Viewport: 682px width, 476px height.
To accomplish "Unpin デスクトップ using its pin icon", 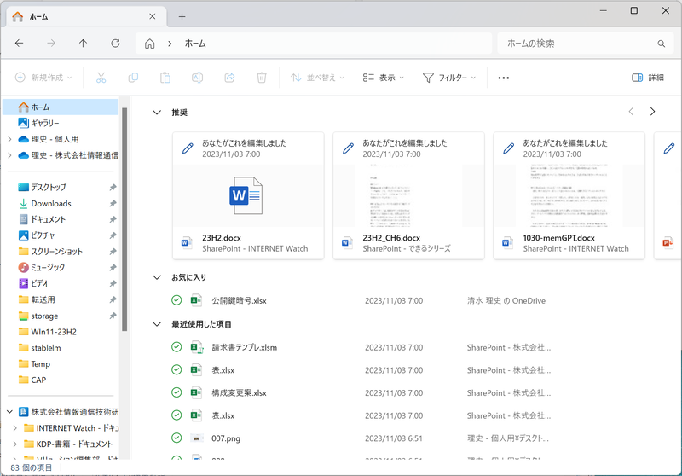I will [113, 187].
